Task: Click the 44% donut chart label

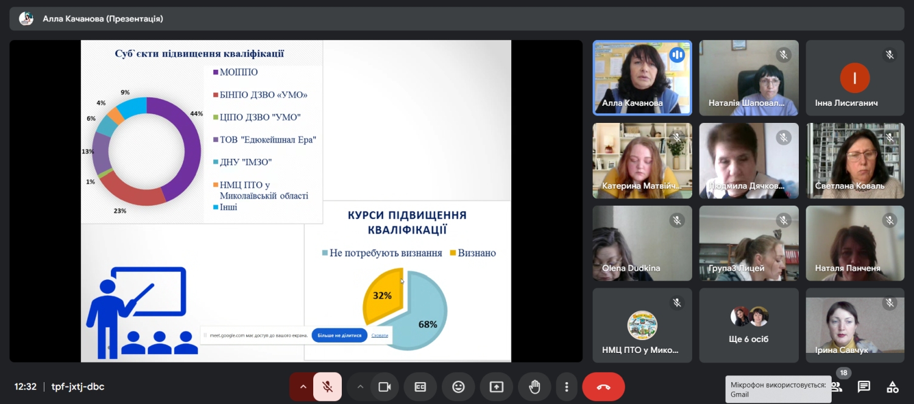Action: tap(196, 114)
